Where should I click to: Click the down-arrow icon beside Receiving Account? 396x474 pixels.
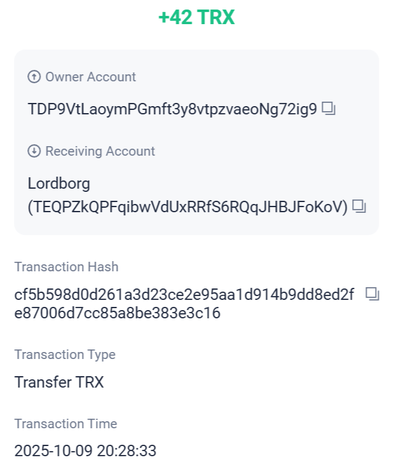click(x=34, y=151)
